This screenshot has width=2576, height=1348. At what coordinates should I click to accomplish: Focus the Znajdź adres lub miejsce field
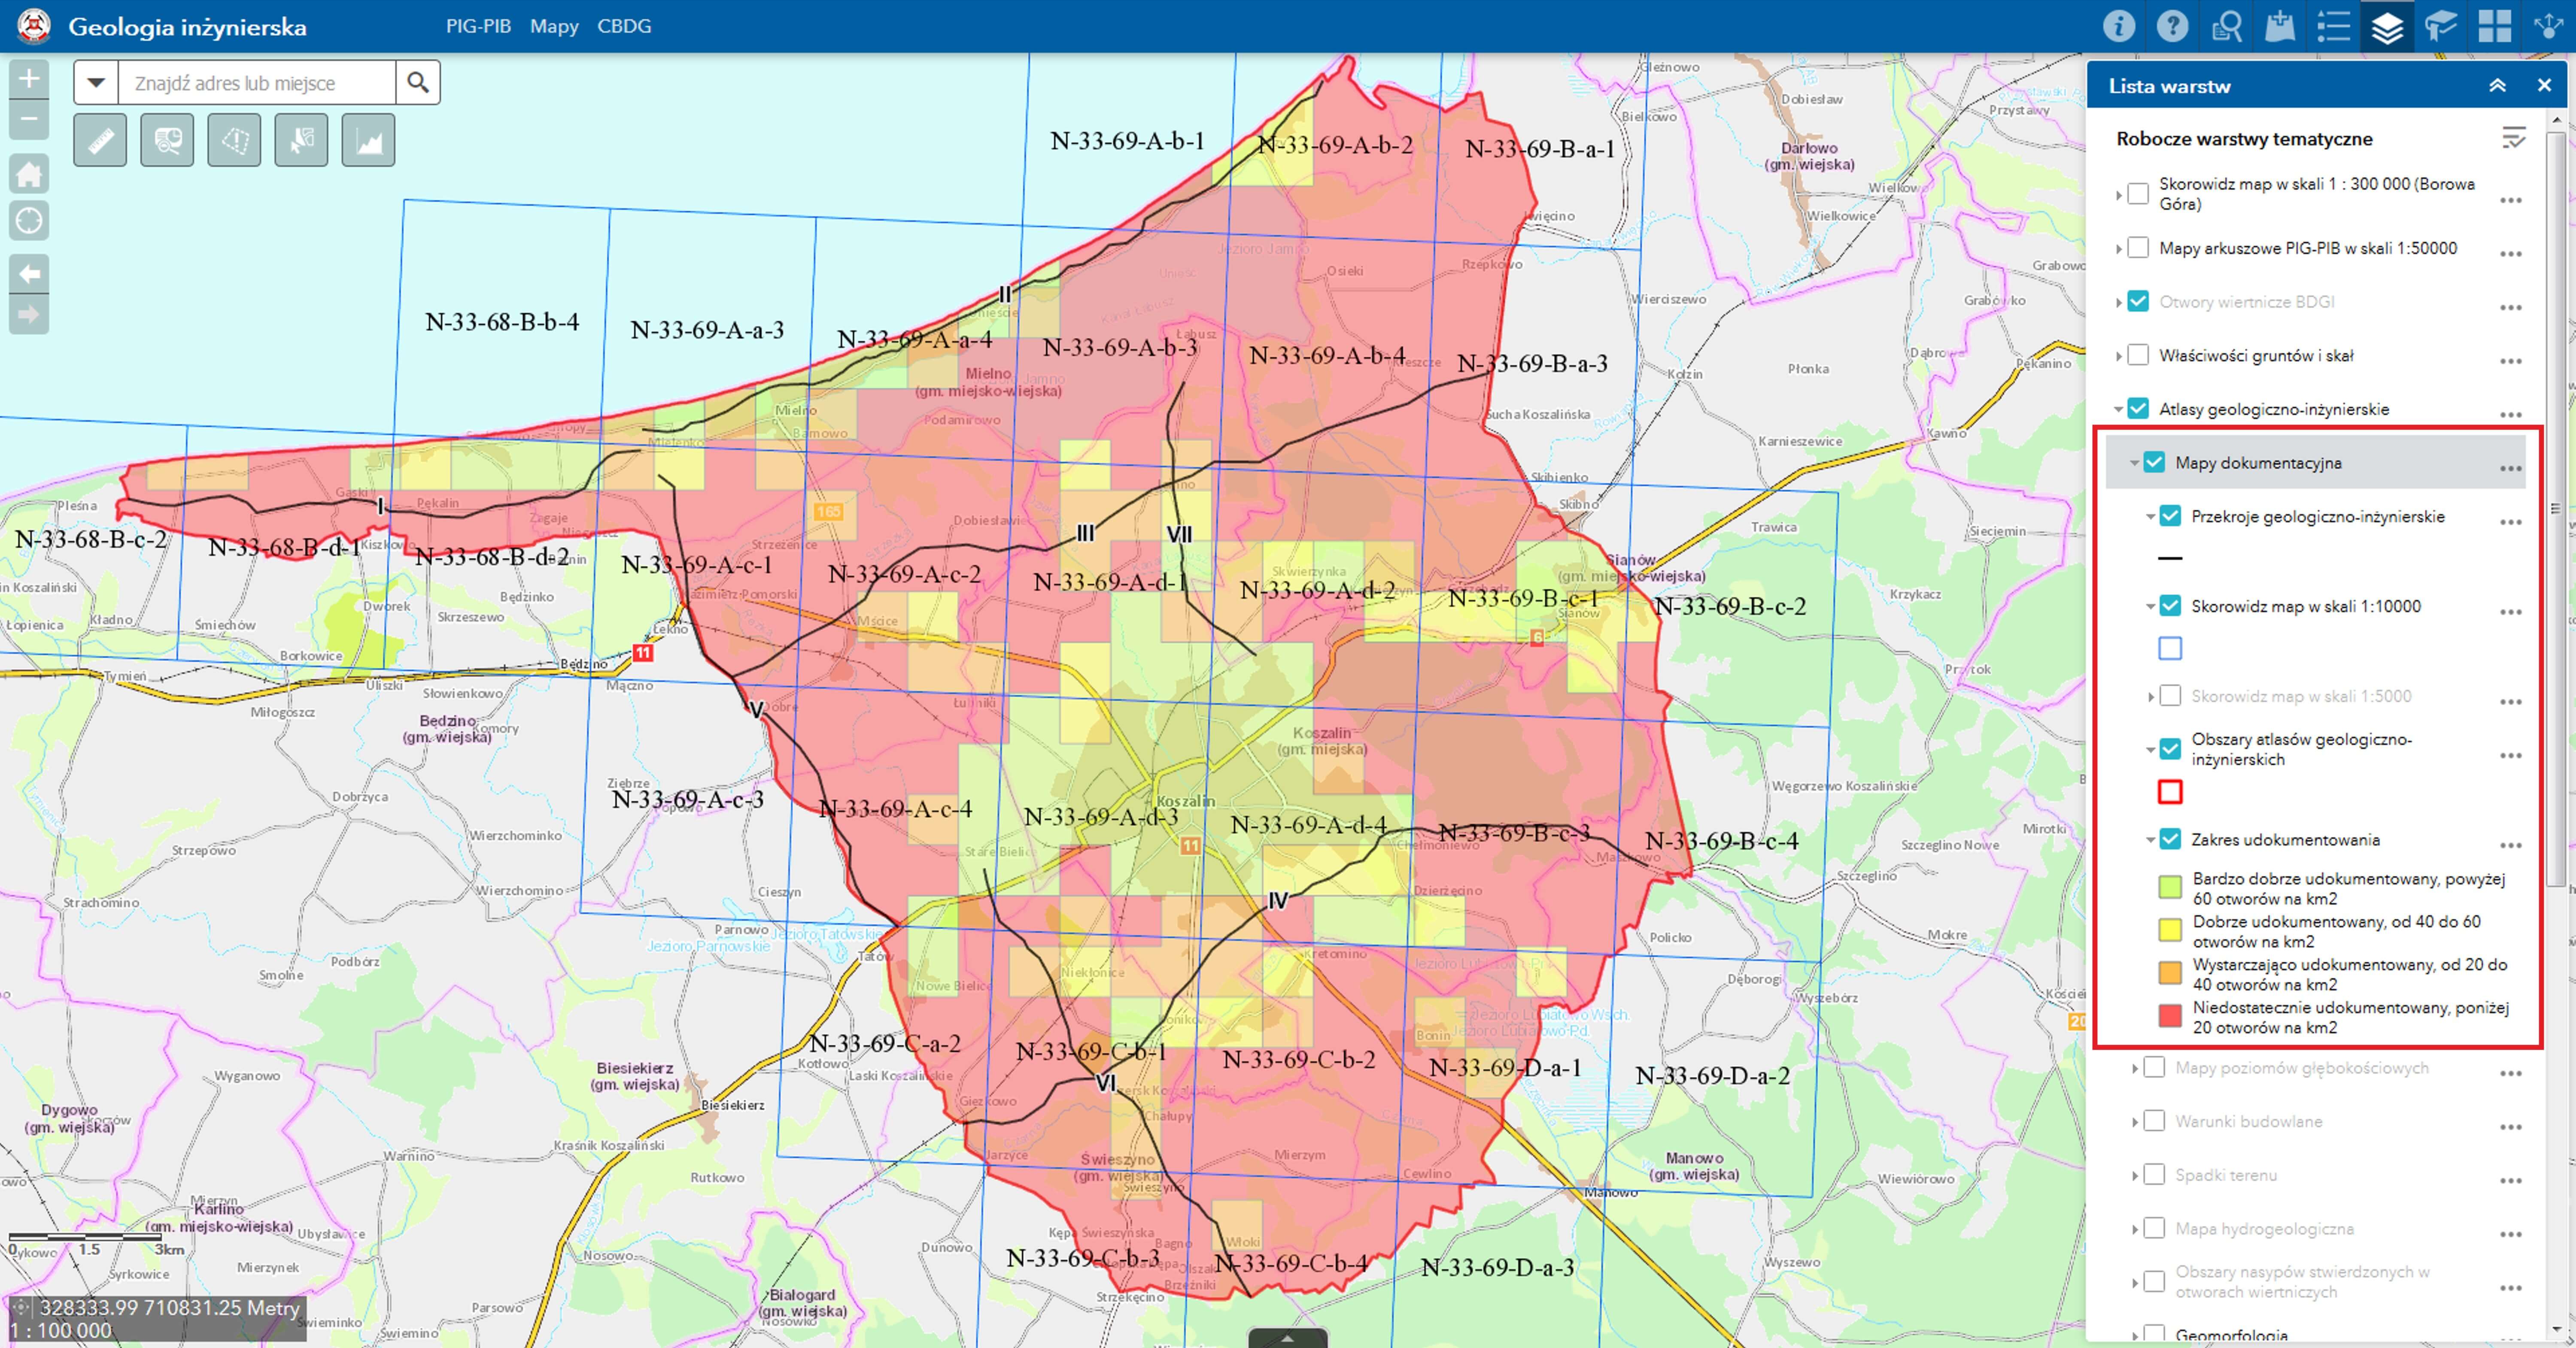[x=257, y=83]
